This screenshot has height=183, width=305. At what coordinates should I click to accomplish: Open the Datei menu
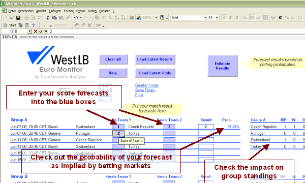12,11
